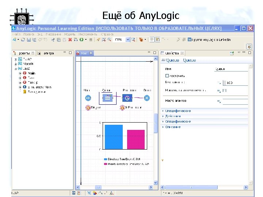Click the New model toolbar icon
Image resolution: width=263 pixels, height=197 pixels.
click(x=14, y=39)
